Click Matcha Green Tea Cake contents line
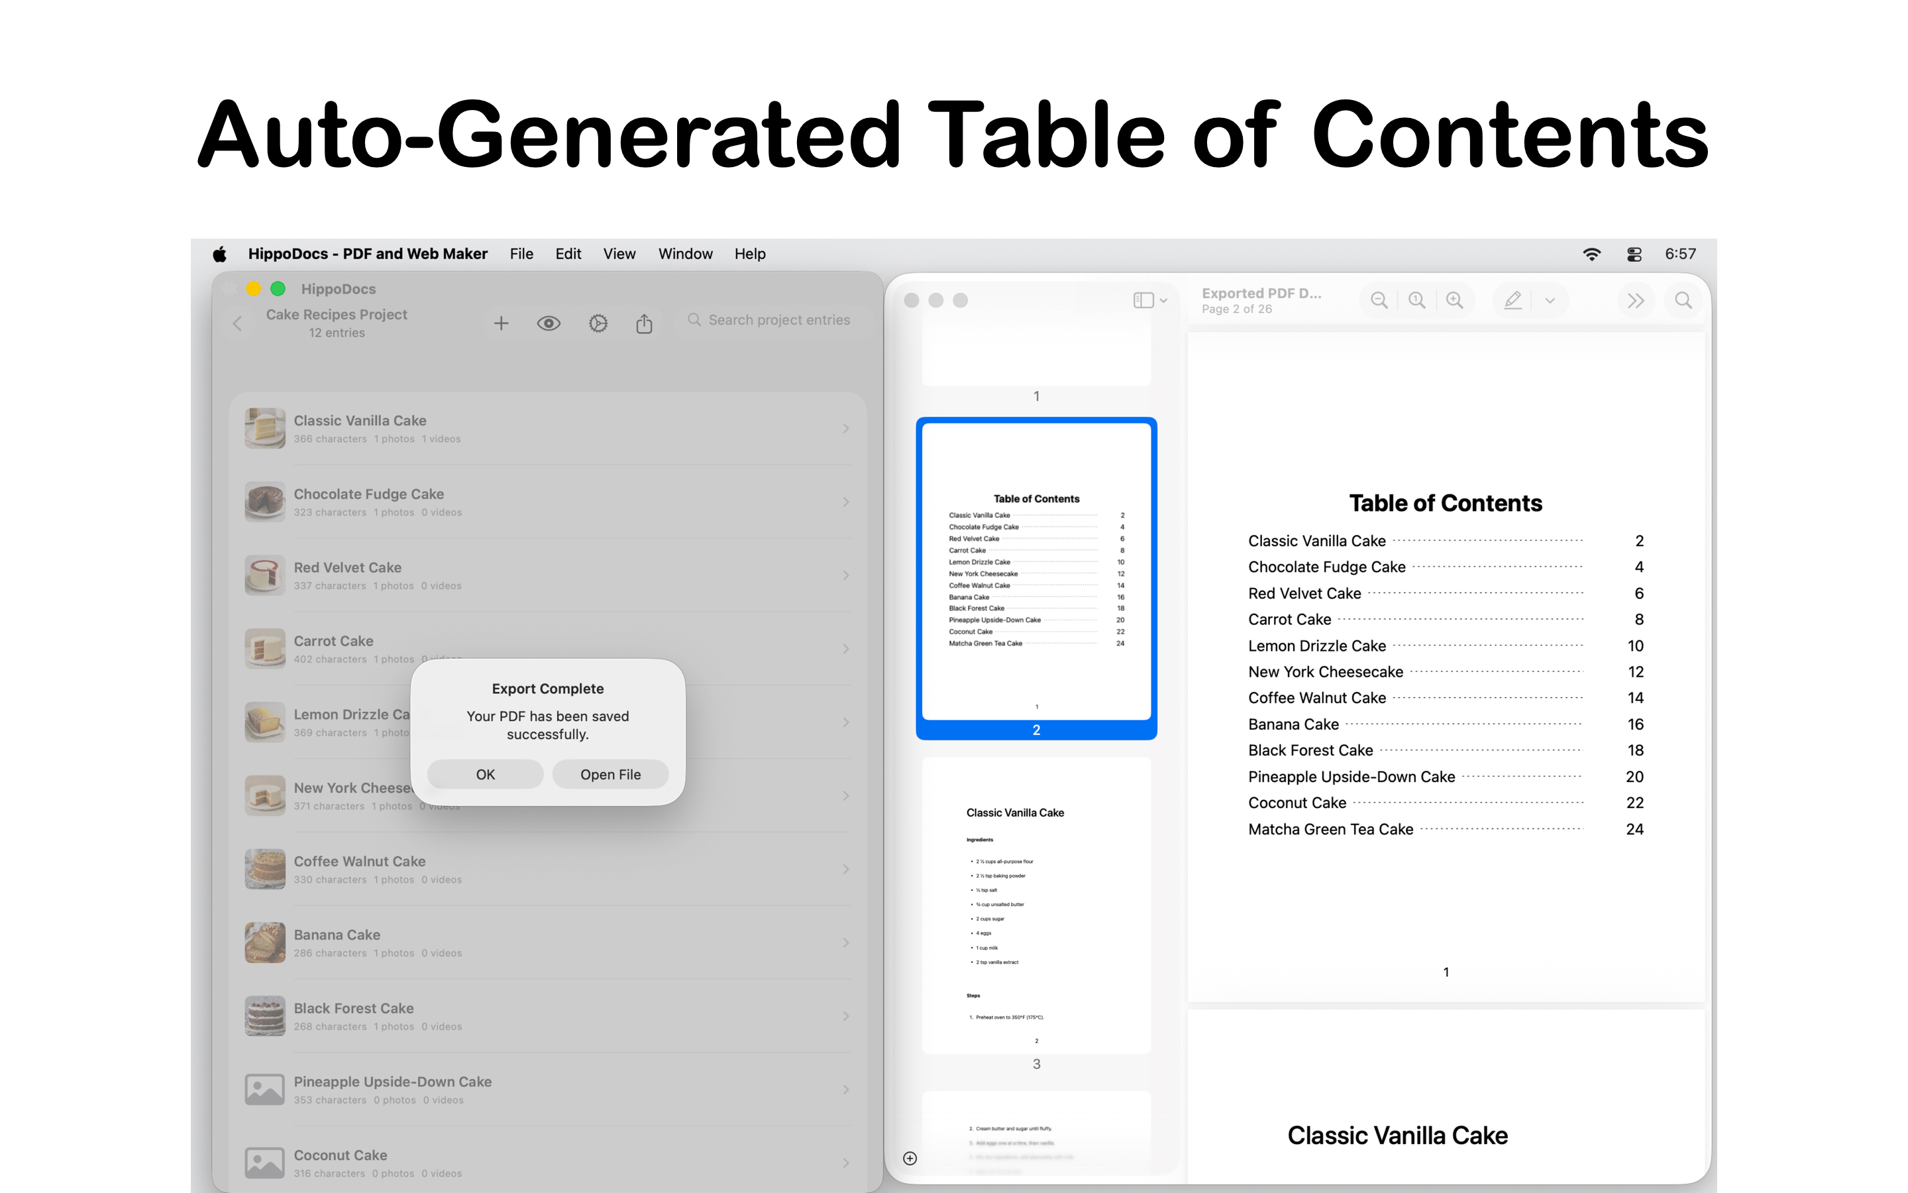 [x=1446, y=829]
